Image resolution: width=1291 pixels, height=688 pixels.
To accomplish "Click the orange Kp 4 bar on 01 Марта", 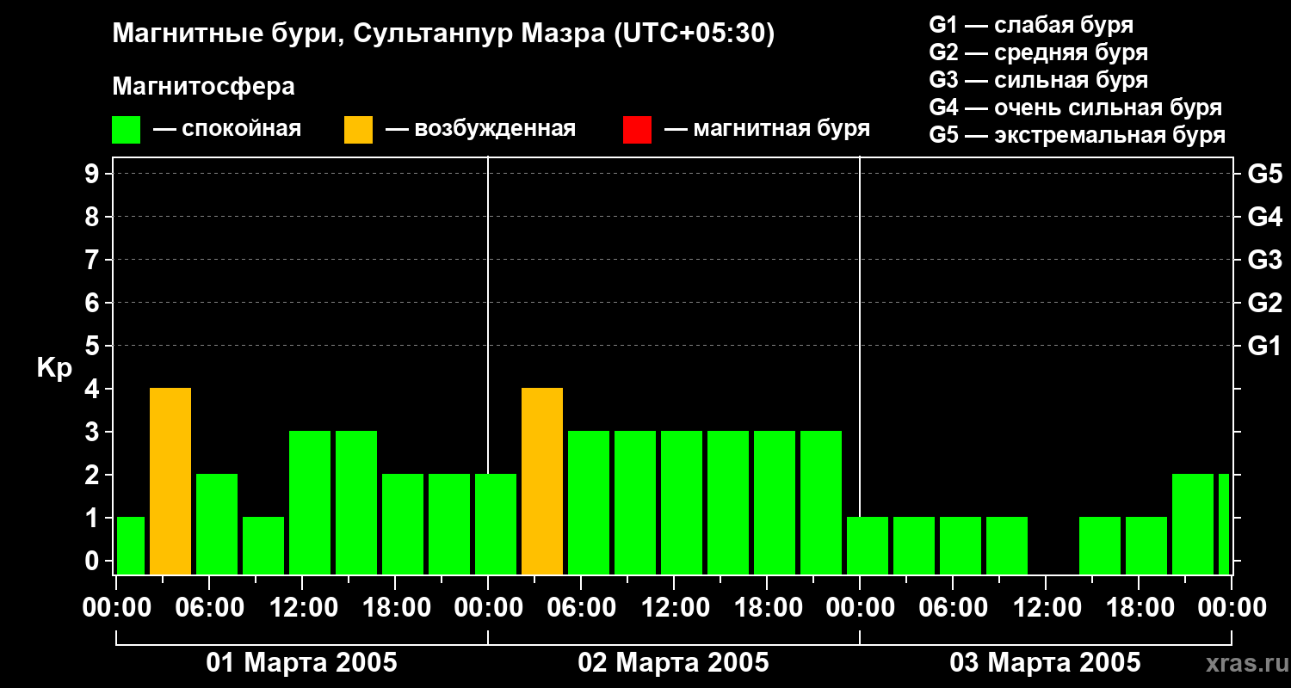I will point(170,482).
